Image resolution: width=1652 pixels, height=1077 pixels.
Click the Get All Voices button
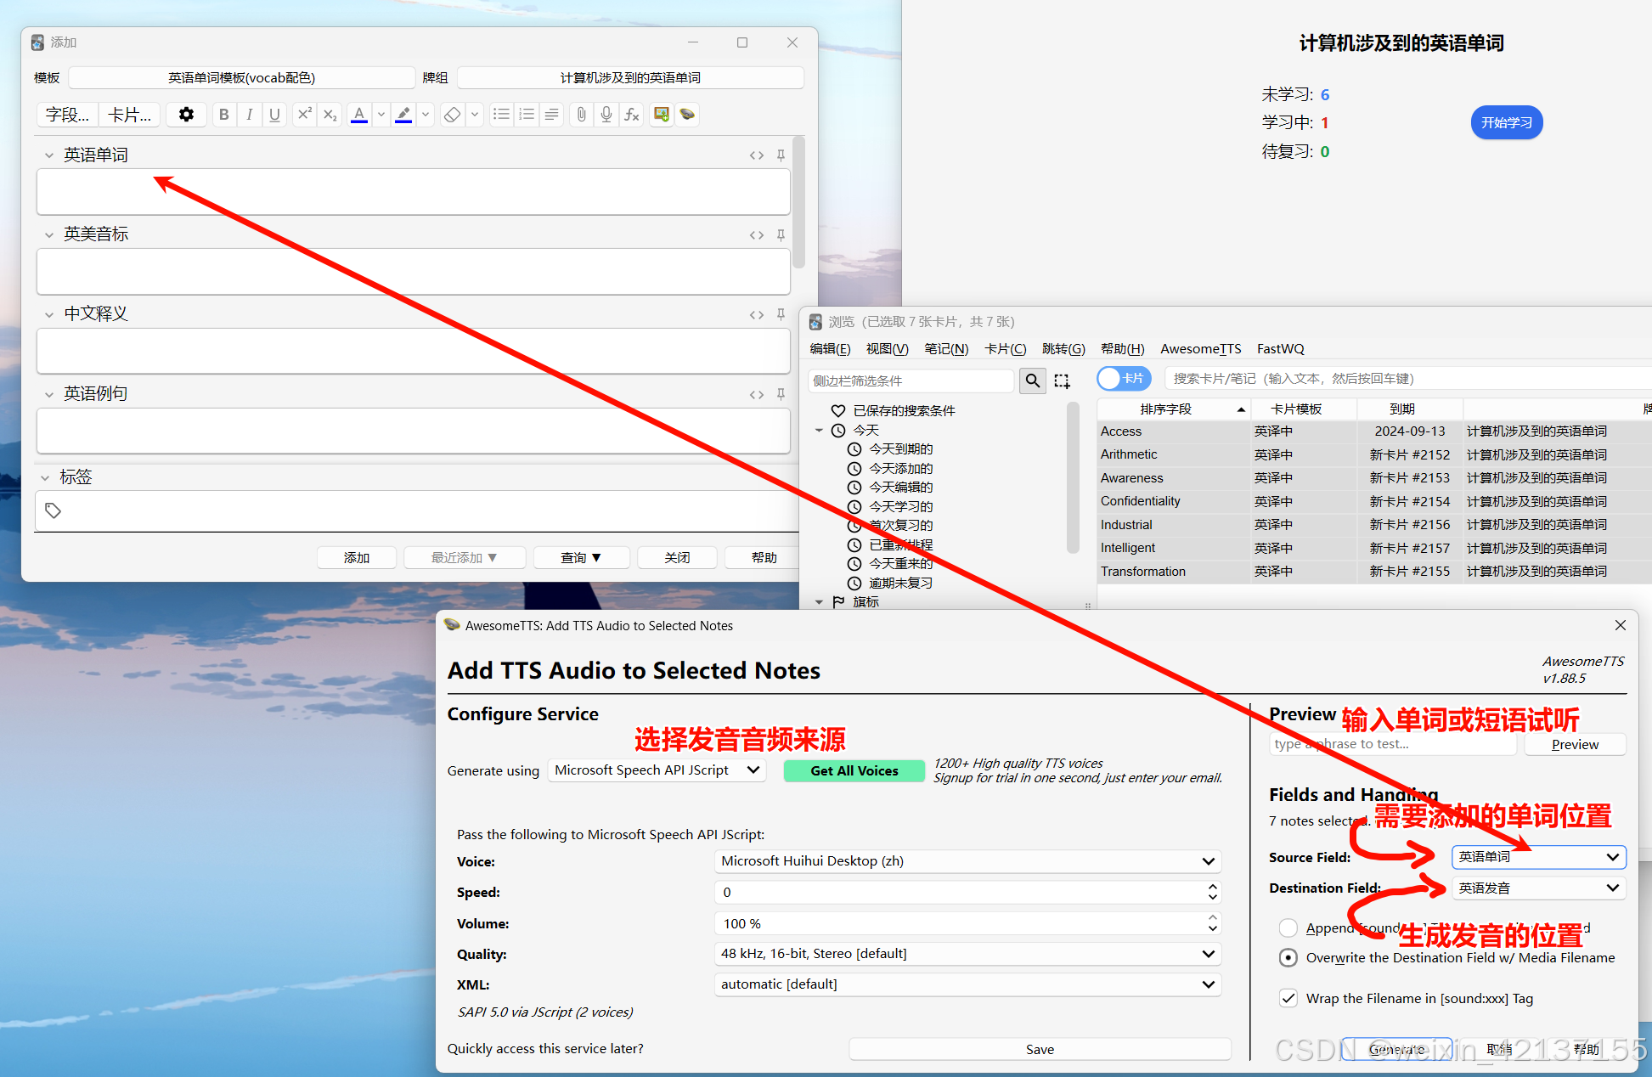854,770
